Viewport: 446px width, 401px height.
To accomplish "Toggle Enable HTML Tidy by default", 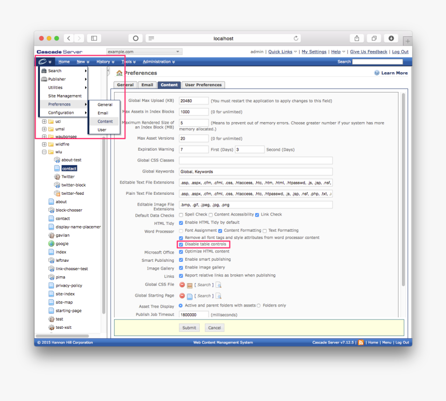I will click(181, 223).
